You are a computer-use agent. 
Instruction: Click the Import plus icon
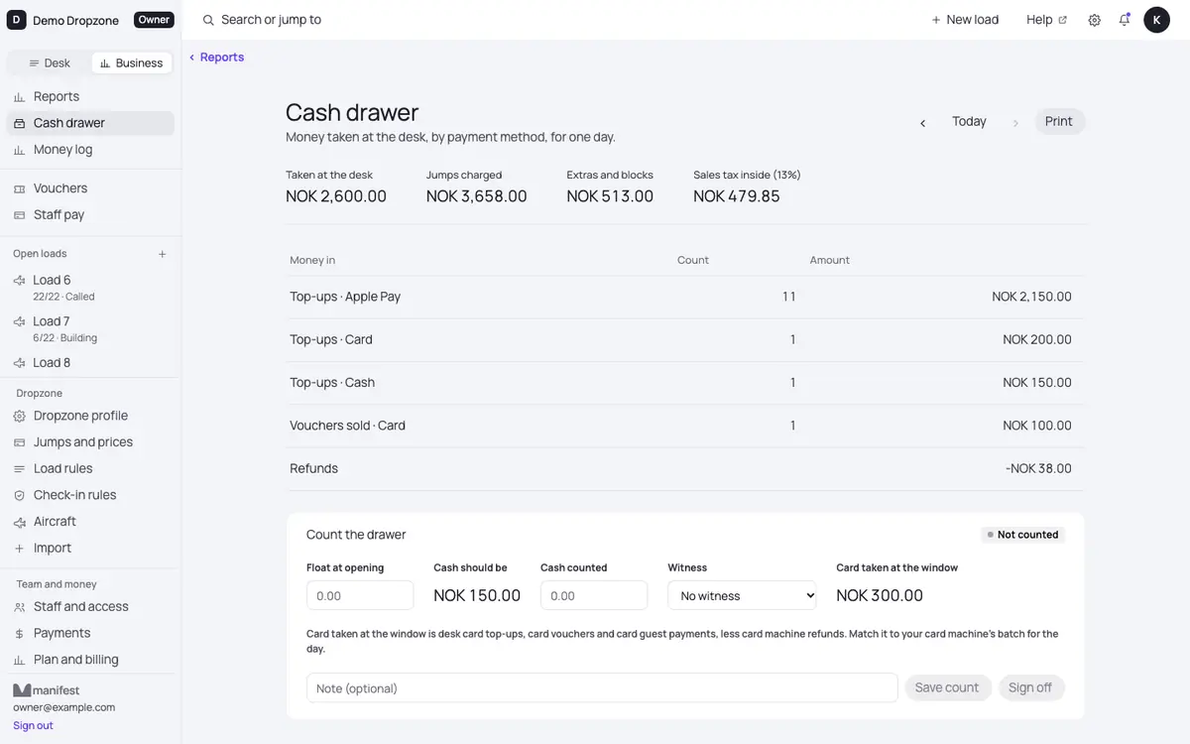tap(19, 549)
